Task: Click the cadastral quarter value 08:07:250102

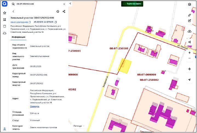Action: 36,83
